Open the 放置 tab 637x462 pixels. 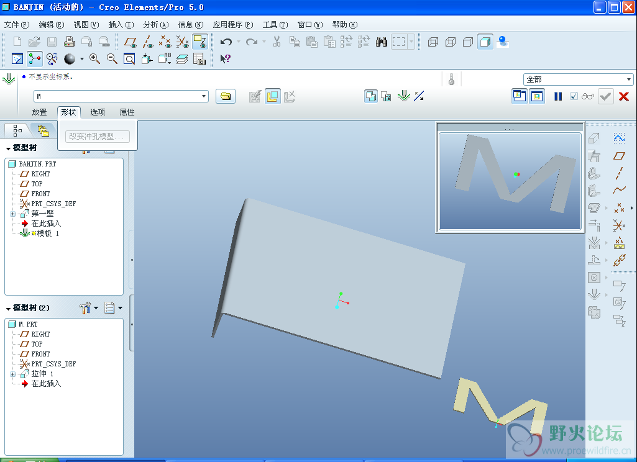(x=39, y=112)
